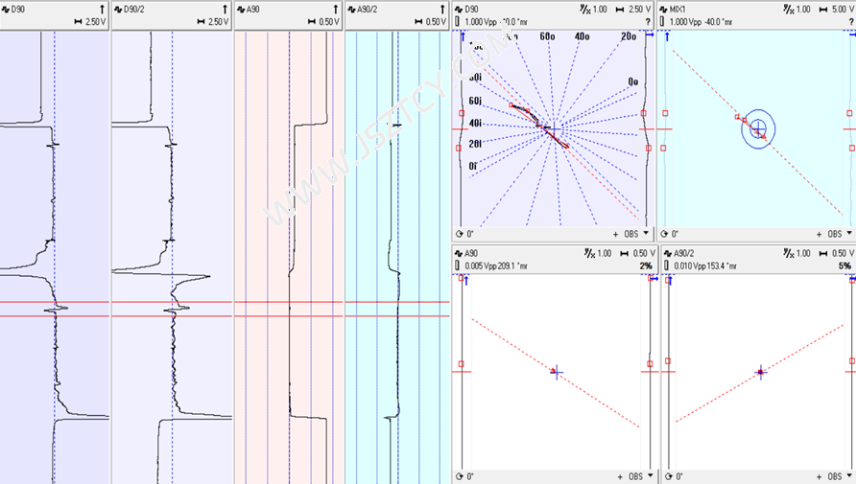
Task: Expand OBS dropdown under MIX1 plot
Action: point(848,234)
